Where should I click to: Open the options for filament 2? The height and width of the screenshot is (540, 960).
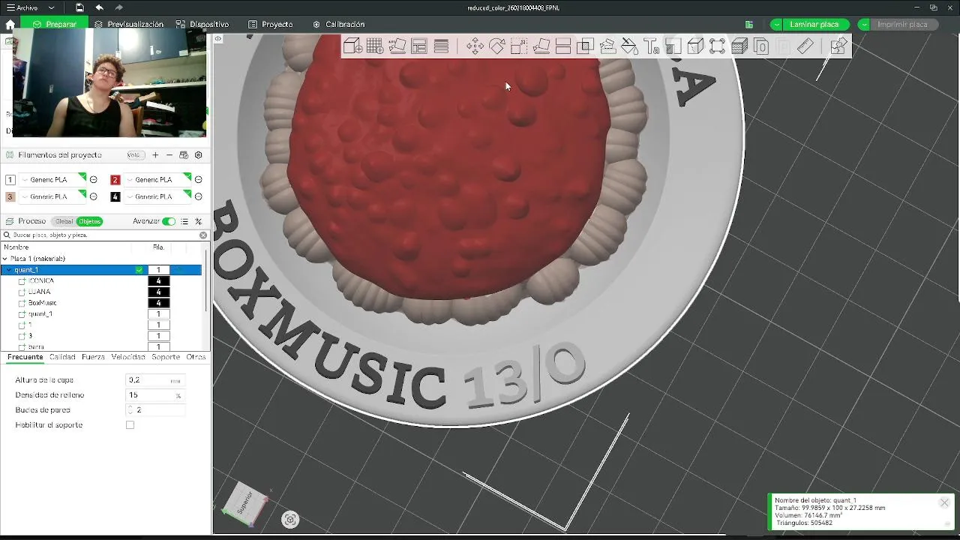click(199, 180)
